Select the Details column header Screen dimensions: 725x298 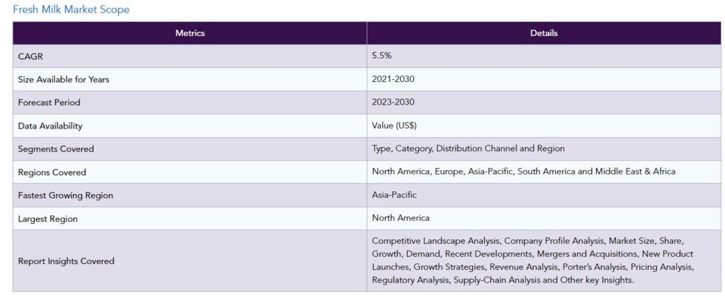[x=544, y=33]
